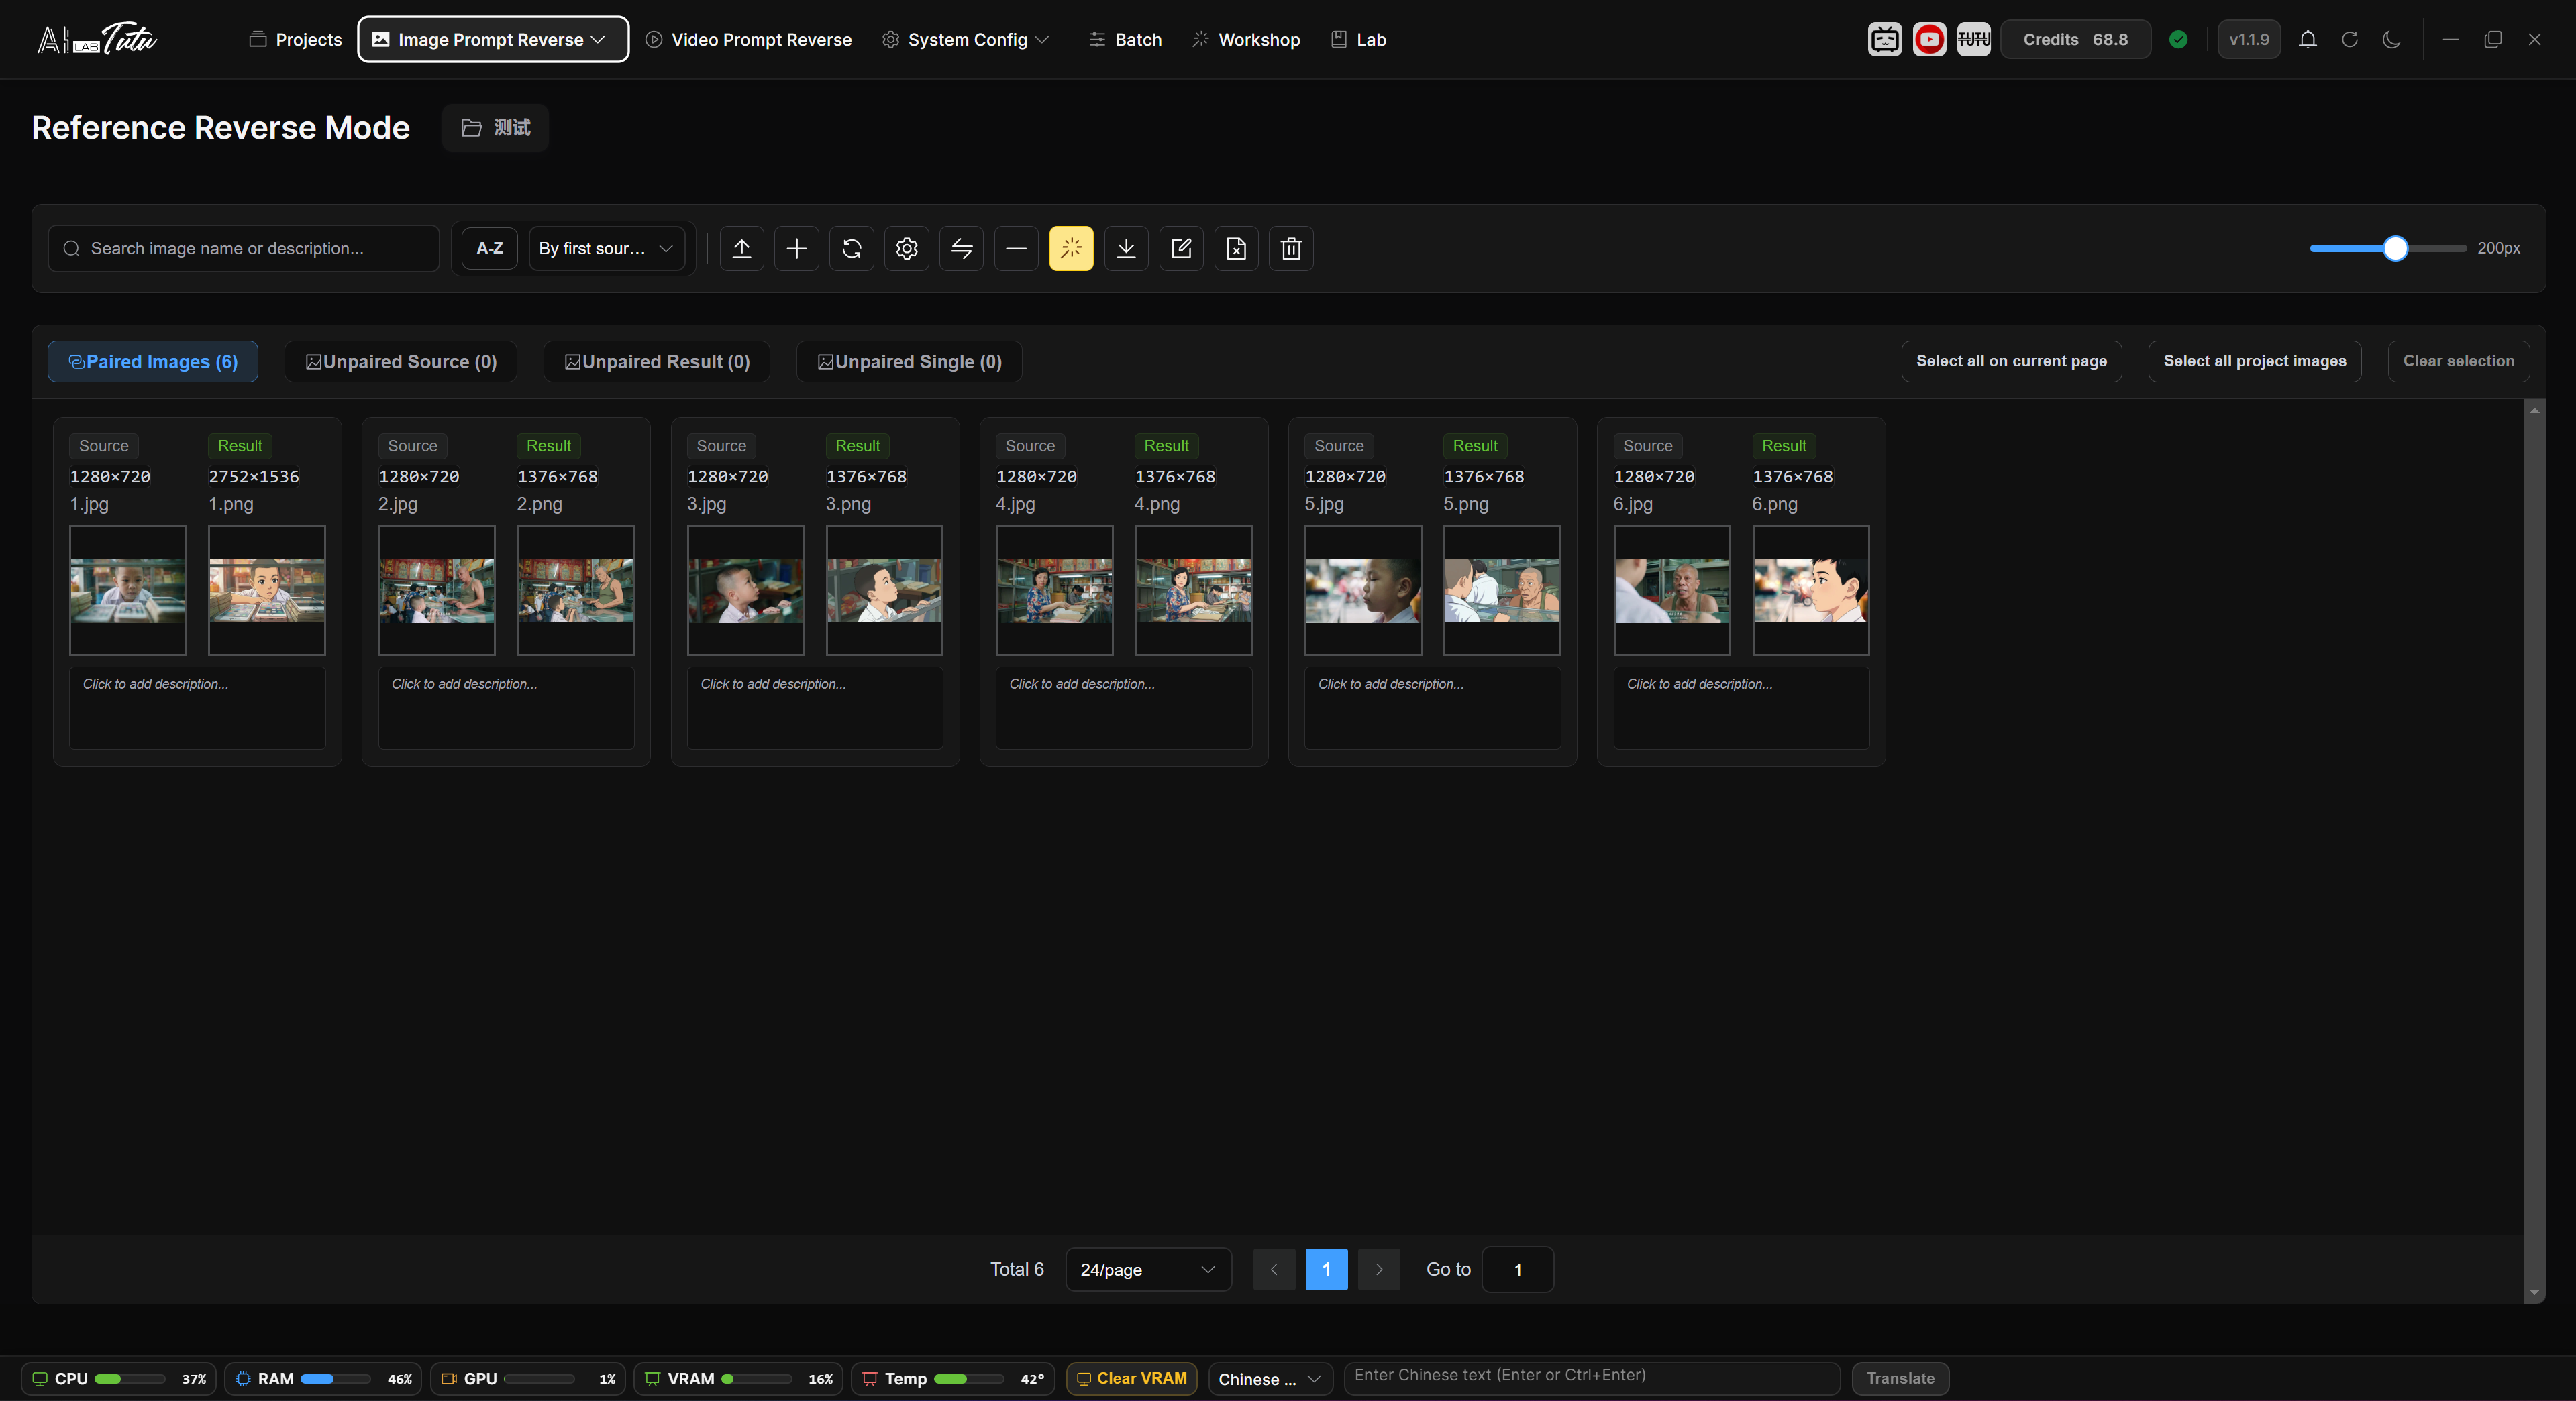Click the Bilibili TV icon in header
Screen dimensions: 2576x1401
click(1884, 39)
